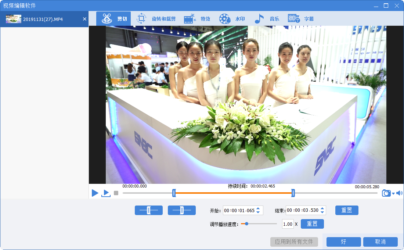This screenshot has height=250, width=404.
Task: Select the 20191131(27).MP4 thumbnail
Action: click(14, 19)
